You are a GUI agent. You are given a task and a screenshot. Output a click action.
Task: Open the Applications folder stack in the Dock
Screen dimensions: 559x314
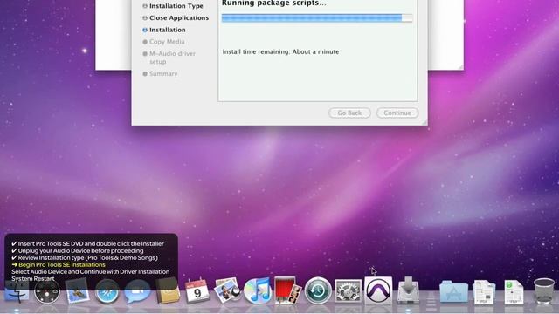pos(453,292)
